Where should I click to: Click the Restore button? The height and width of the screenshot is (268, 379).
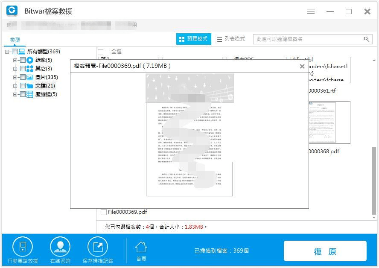click(x=325, y=251)
